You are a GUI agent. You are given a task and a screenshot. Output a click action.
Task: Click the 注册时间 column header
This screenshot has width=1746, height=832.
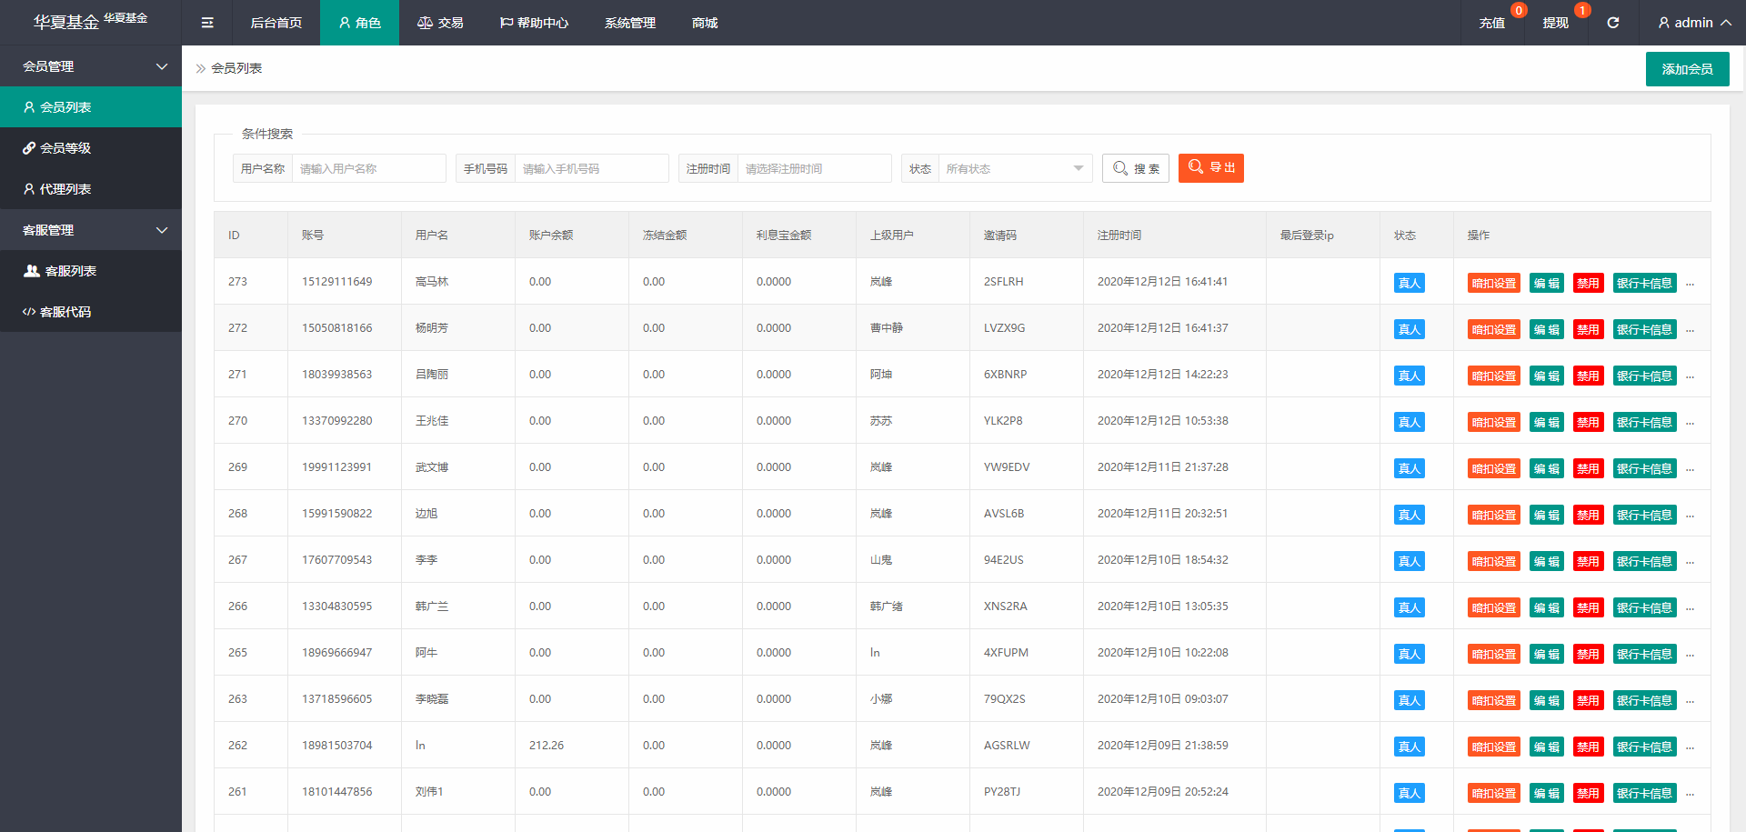[1119, 236]
